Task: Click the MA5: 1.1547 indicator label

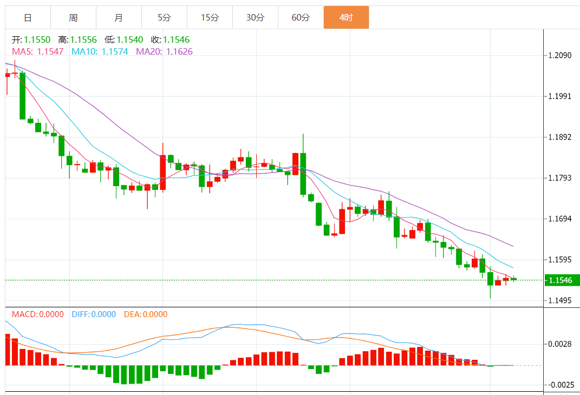Action: 38,51
